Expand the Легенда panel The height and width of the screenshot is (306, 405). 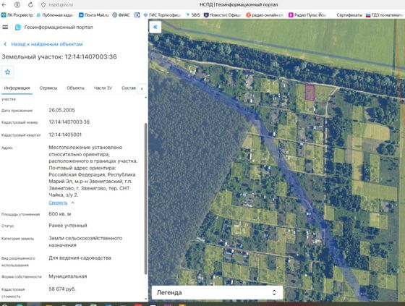(x=217, y=292)
